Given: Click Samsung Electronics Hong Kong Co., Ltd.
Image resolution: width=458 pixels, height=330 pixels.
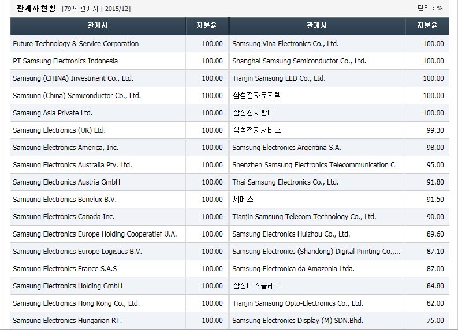Looking at the screenshot, I should click(76, 303).
